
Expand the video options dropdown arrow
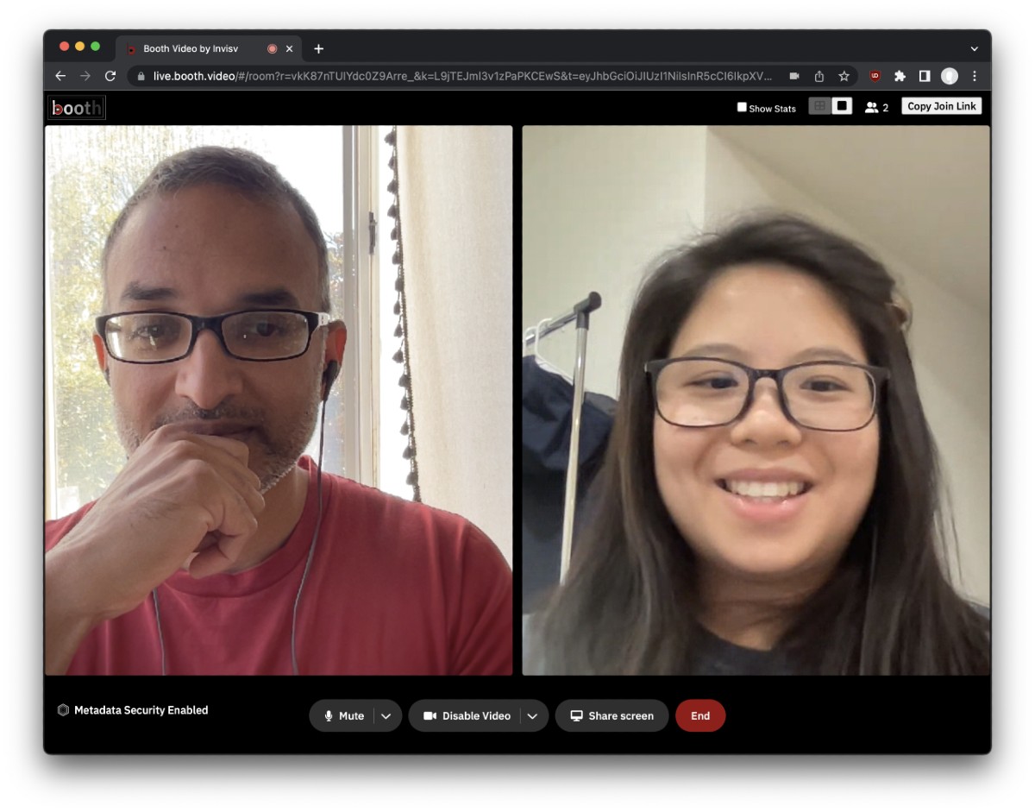pyautogui.click(x=533, y=716)
